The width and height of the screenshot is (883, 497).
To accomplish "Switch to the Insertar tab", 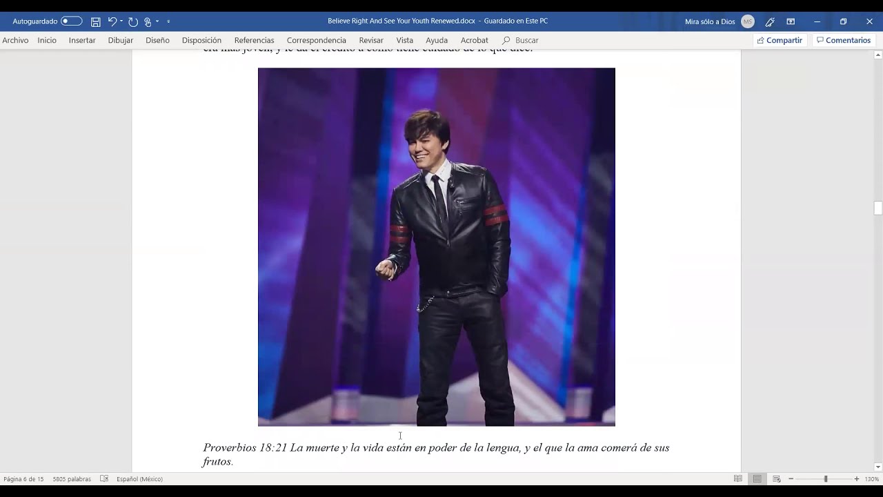I will [82, 40].
